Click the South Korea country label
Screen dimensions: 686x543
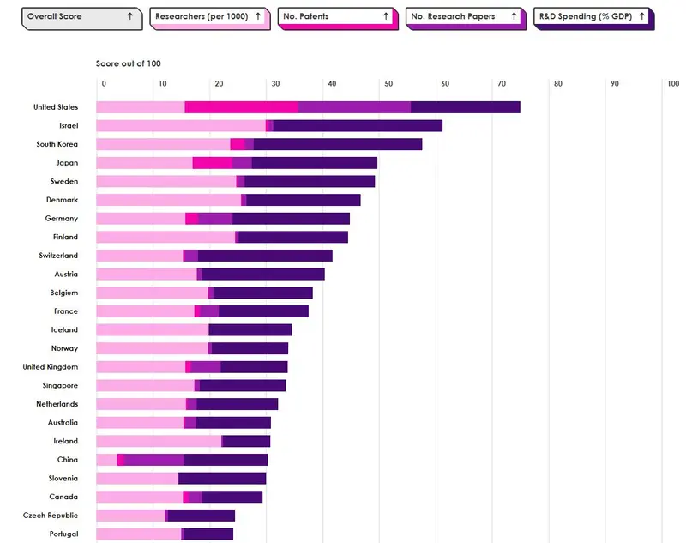click(57, 144)
